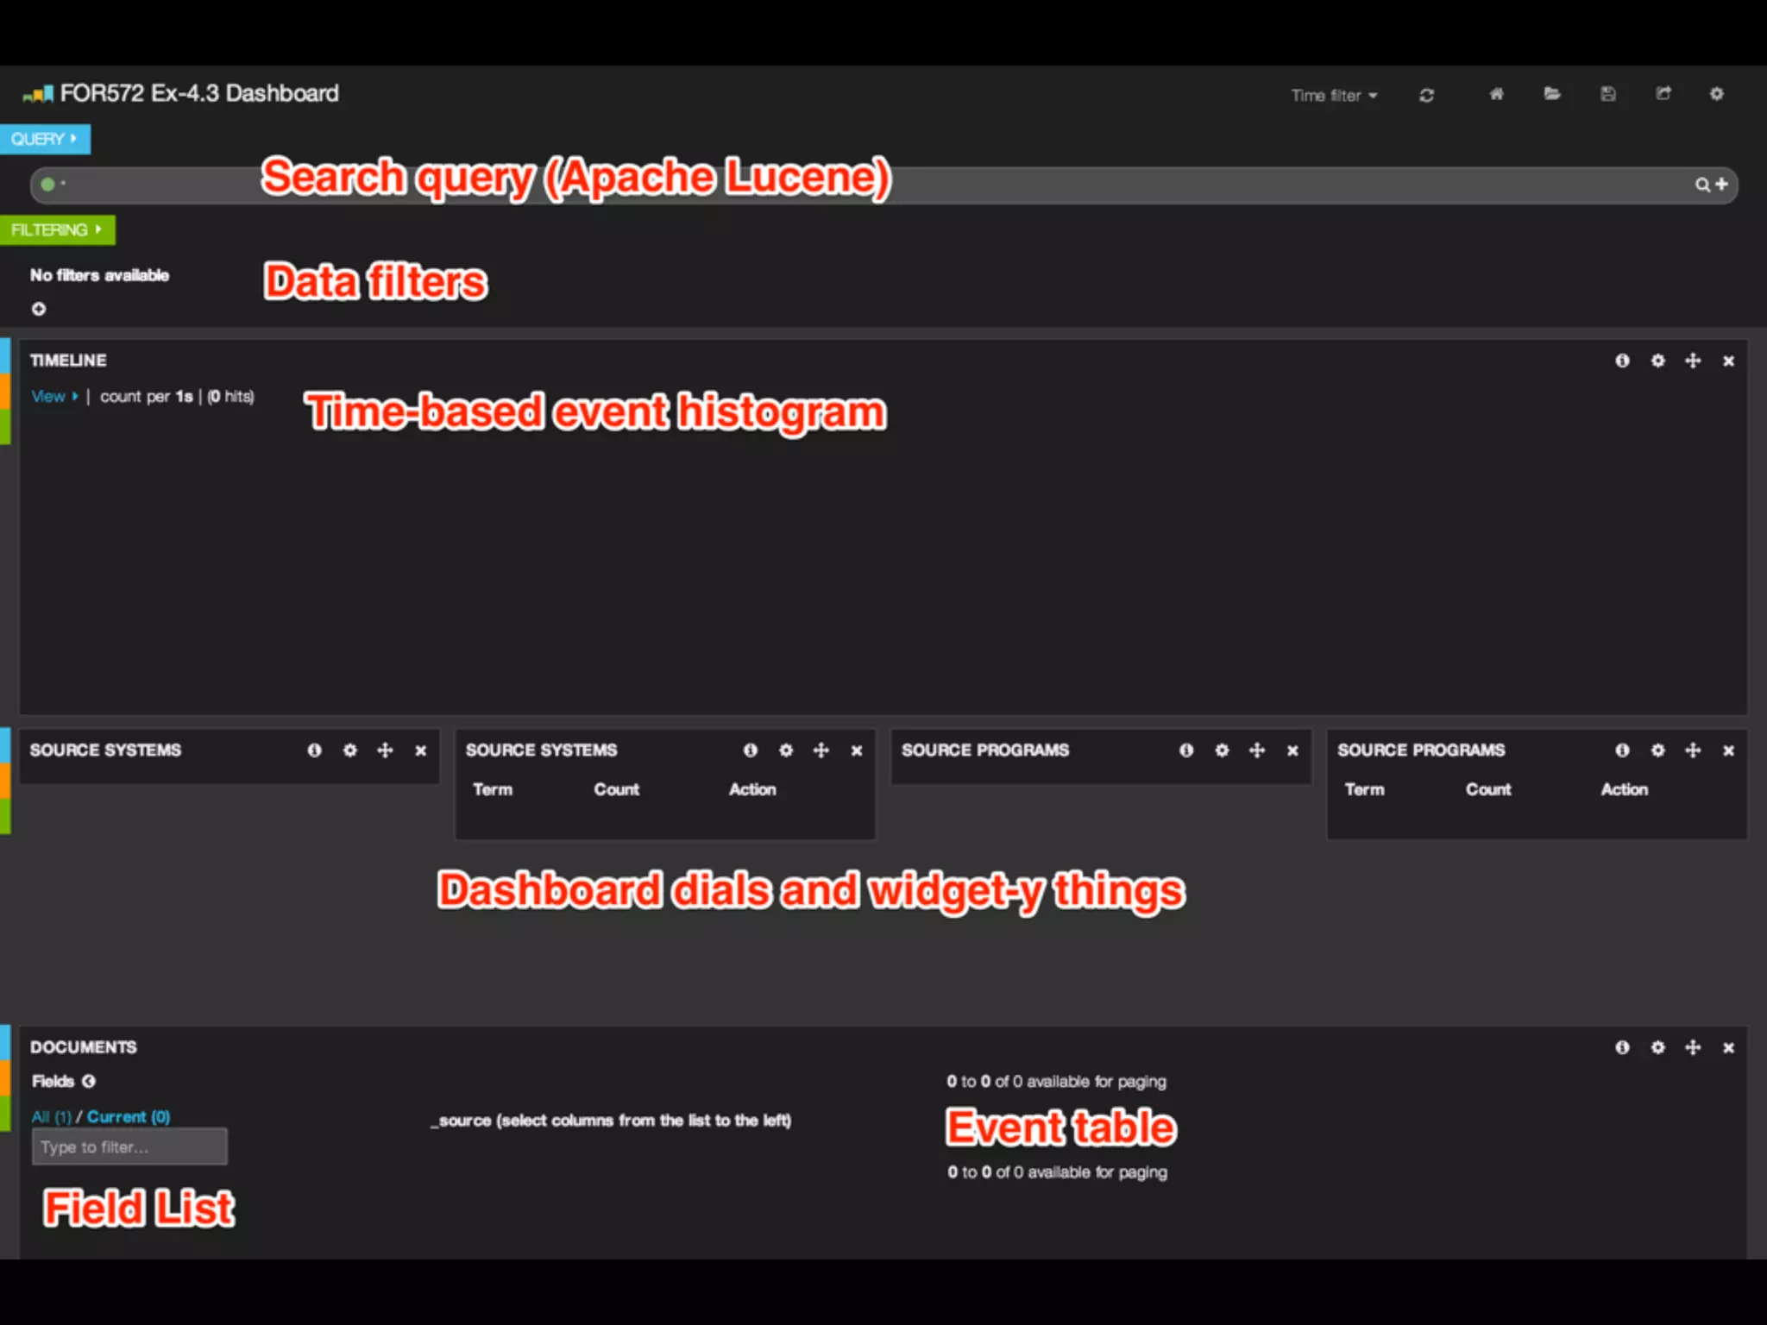Show Documents panel info icon
1767x1325 pixels.
[1622, 1047]
